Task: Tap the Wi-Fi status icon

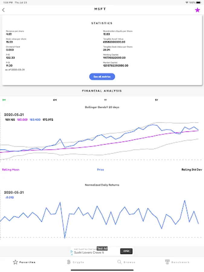Action: pos(187,2)
